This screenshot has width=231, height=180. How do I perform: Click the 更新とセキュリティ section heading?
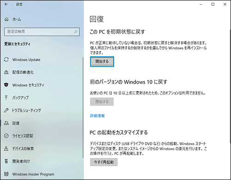click(x=17, y=44)
